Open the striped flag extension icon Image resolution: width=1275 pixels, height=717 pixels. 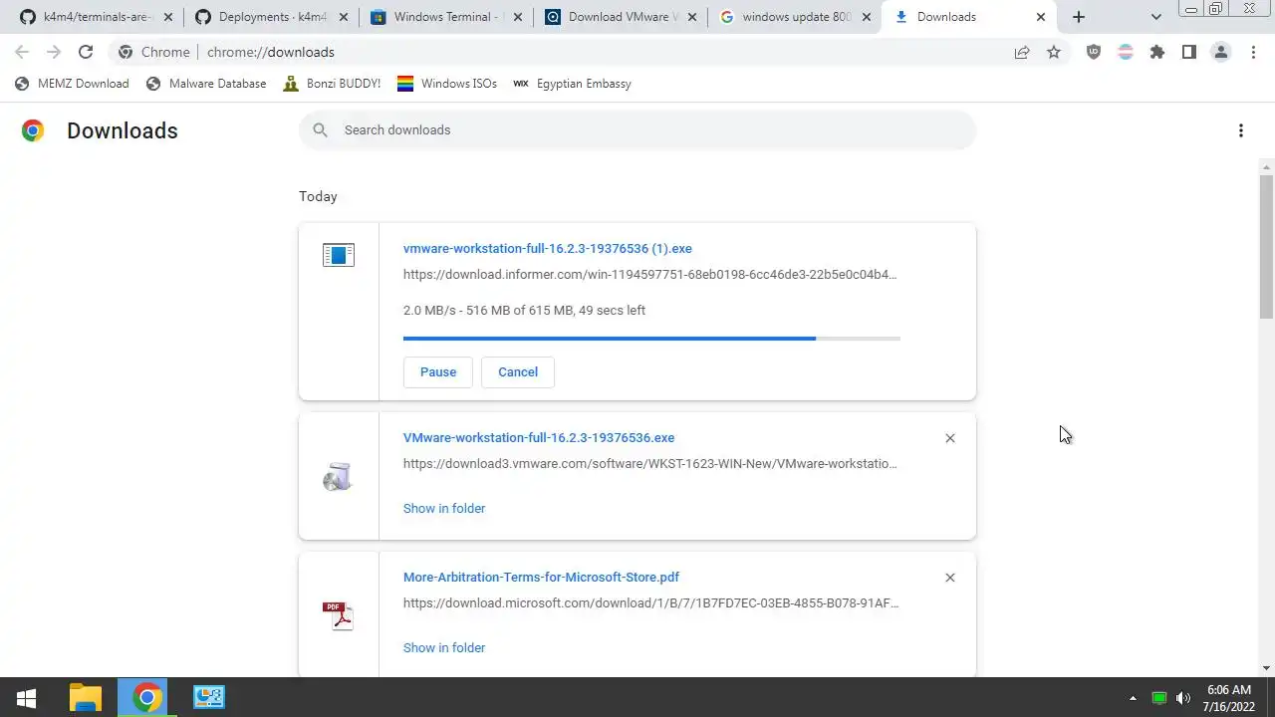1126,52
